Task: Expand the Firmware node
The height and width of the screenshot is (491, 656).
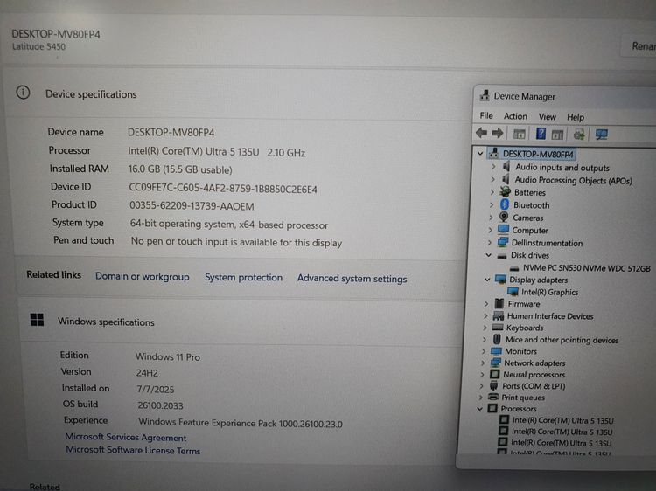Action: [486, 303]
